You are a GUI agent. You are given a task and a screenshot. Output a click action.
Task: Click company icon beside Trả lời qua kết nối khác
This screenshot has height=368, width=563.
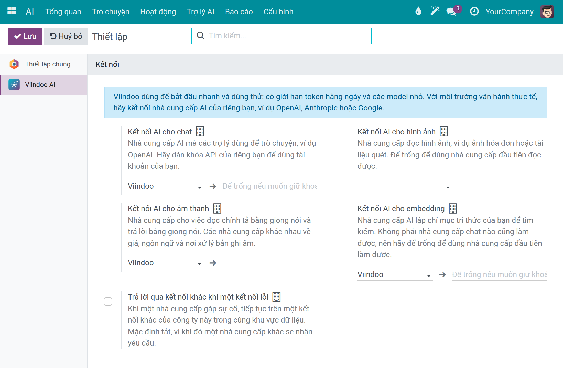pyautogui.click(x=277, y=297)
